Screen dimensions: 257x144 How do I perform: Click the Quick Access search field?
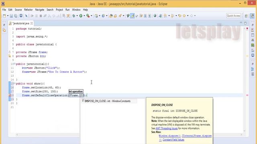click(x=234, y=16)
